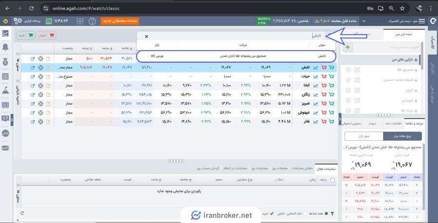Viewport: 438px width, 223px height.
Task: Click the refresh icon in orders panel
Action: [x=22, y=213]
